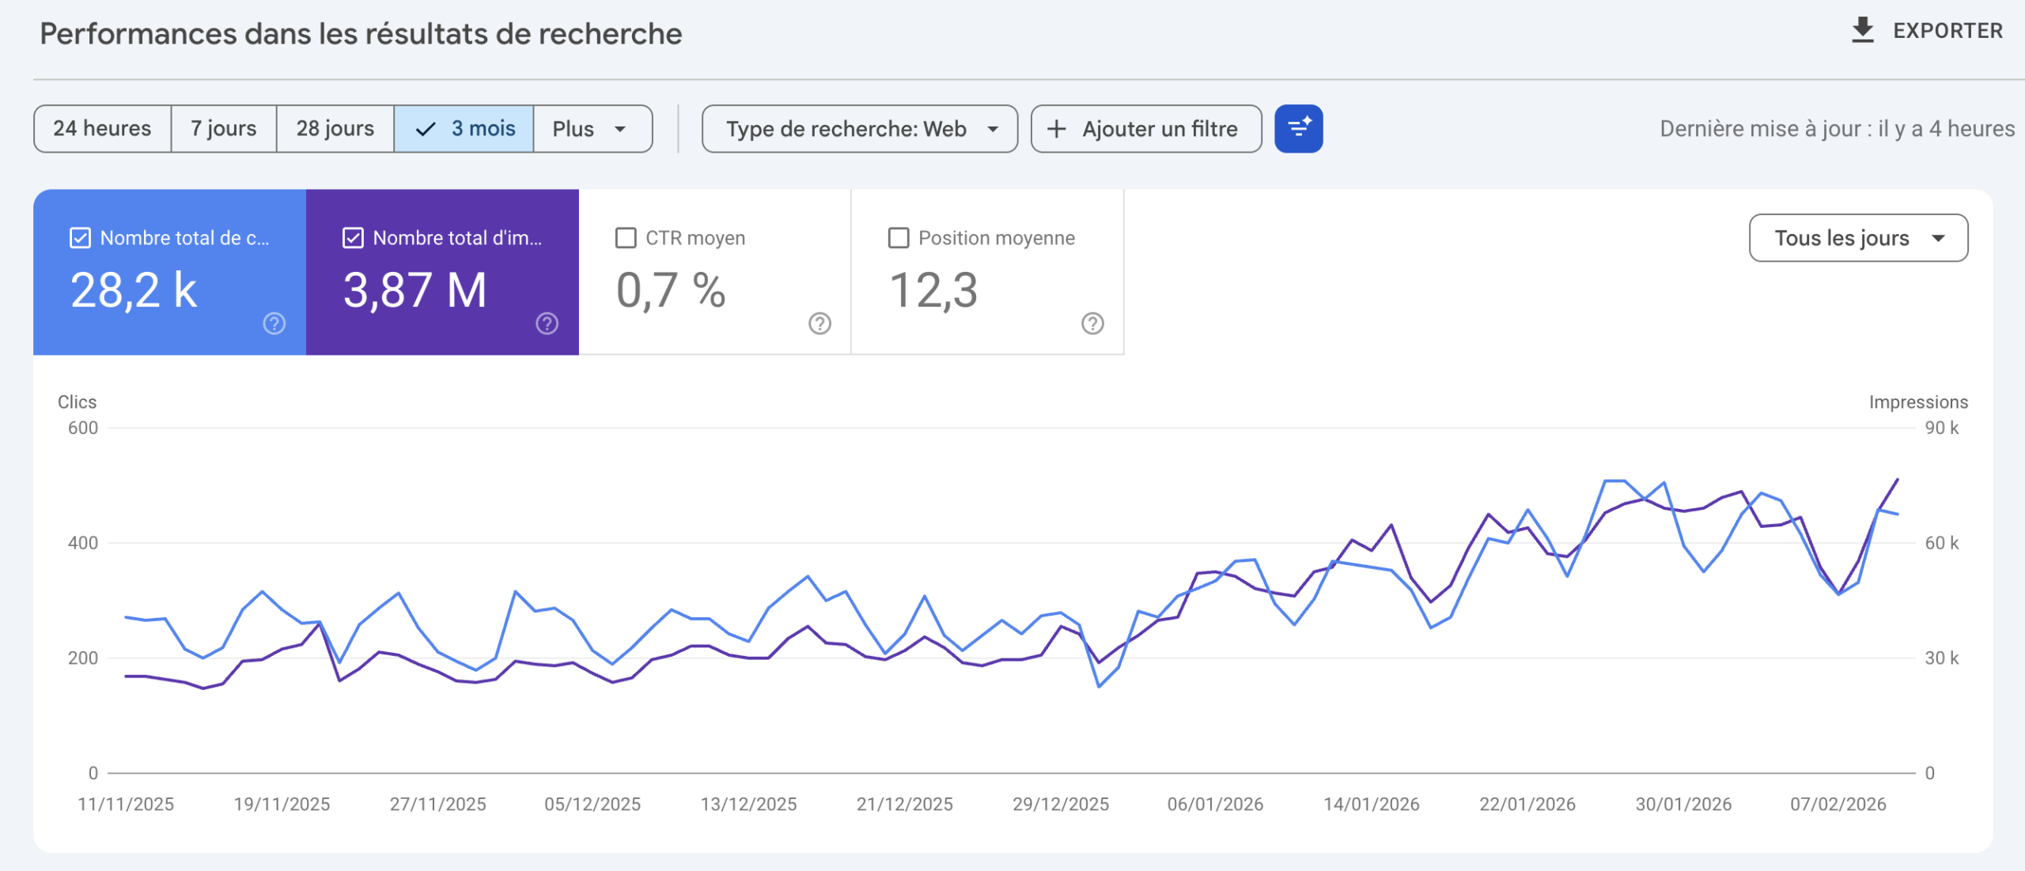
Task: Switch to the 28 jours range
Action: coord(335,129)
